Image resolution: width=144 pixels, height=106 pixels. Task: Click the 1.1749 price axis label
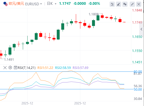click(137, 22)
